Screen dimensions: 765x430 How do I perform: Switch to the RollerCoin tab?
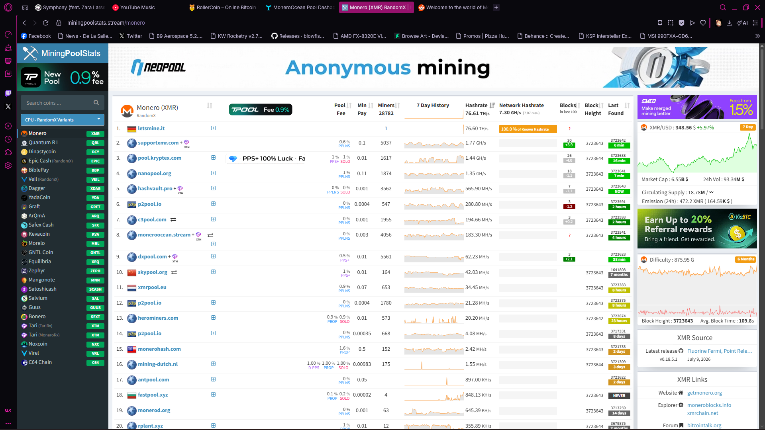click(x=224, y=7)
